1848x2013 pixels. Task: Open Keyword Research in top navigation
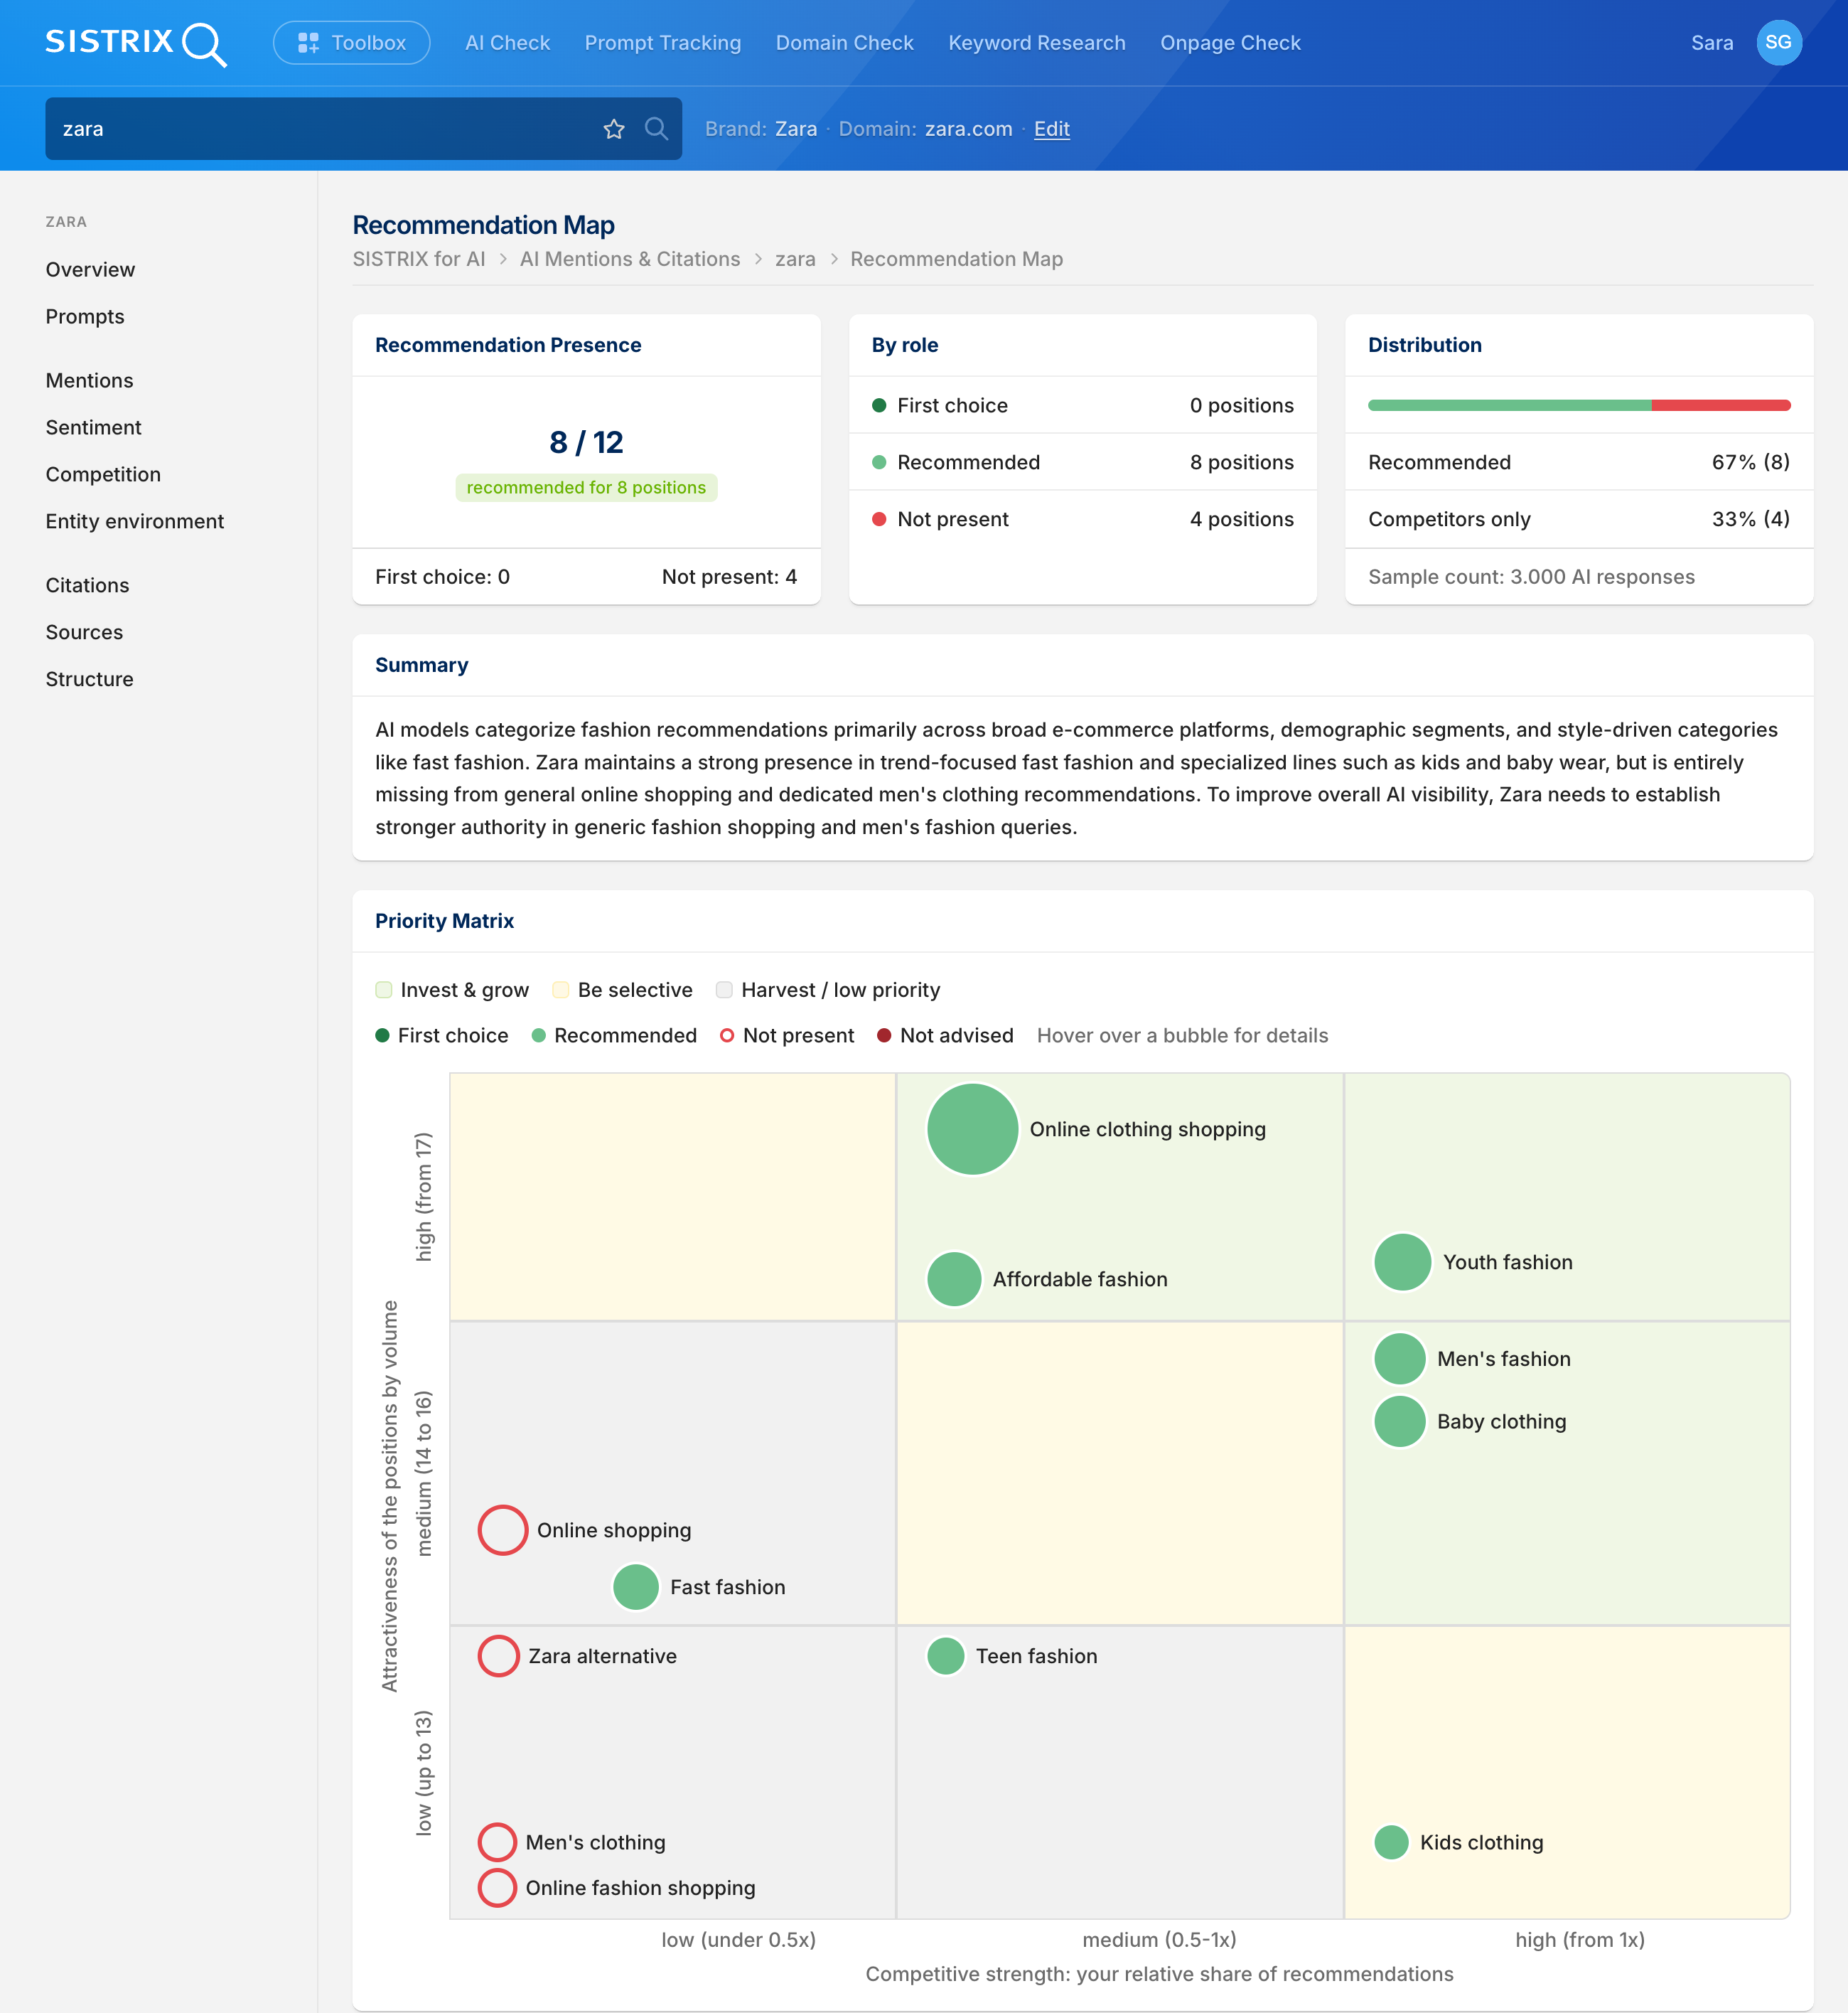click(1037, 43)
